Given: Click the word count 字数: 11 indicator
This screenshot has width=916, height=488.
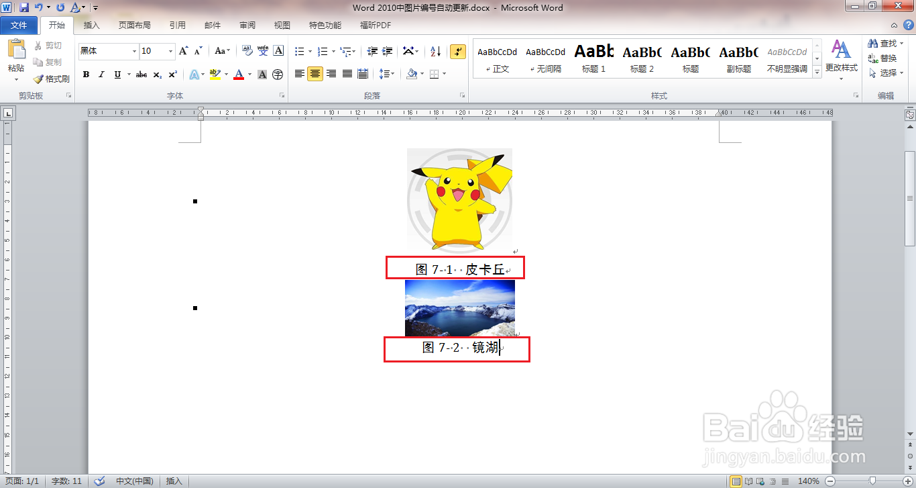Looking at the screenshot, I should pos(67,481).
